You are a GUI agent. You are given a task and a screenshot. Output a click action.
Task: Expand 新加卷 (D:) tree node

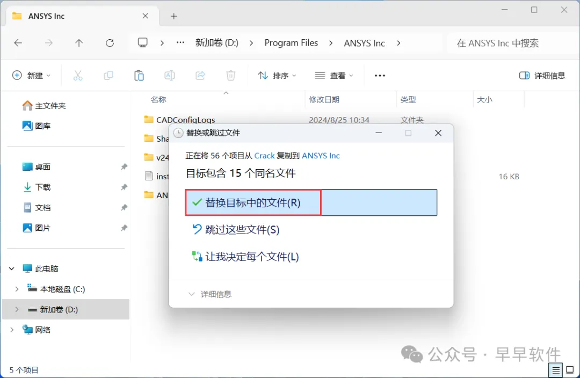click(x=17, y=309)
